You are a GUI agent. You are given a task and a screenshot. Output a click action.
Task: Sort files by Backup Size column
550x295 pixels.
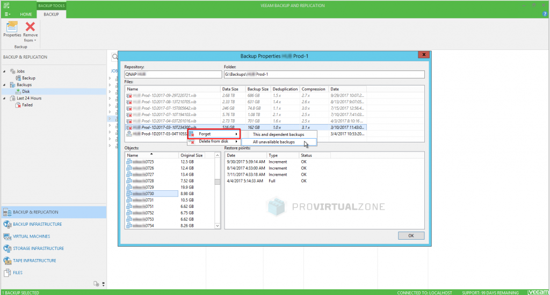tap(258, 89)
